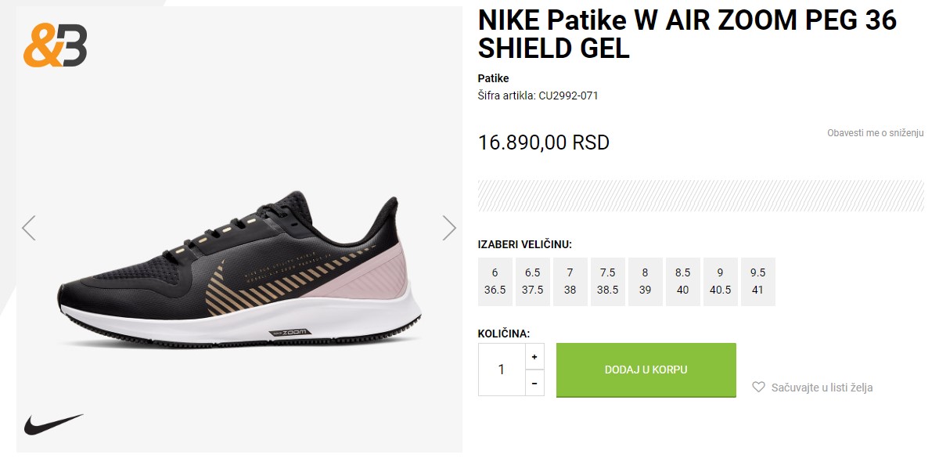Click the quantity input field
Image resolution: width=939 pixels, height=458 pixels.
click(x=502, y=370)
